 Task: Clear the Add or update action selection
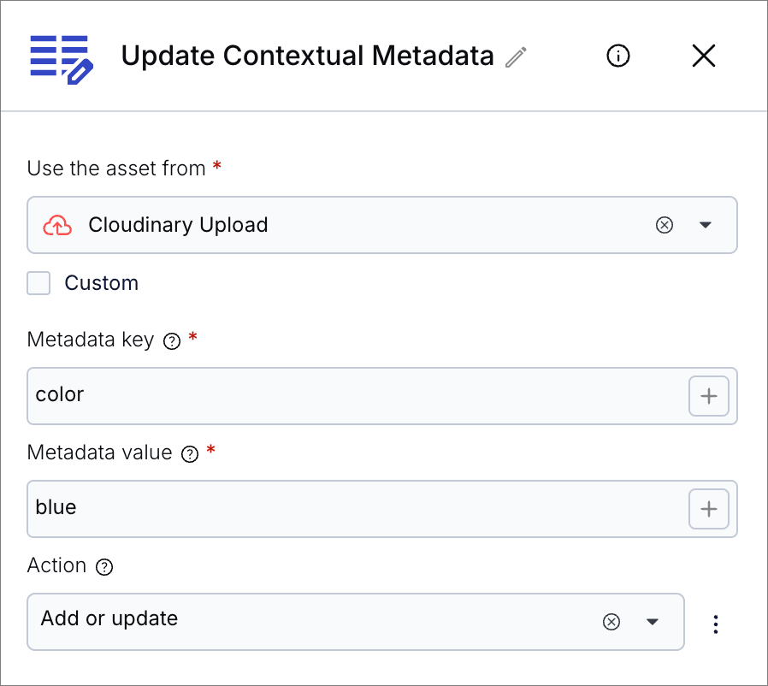point(611,622)
